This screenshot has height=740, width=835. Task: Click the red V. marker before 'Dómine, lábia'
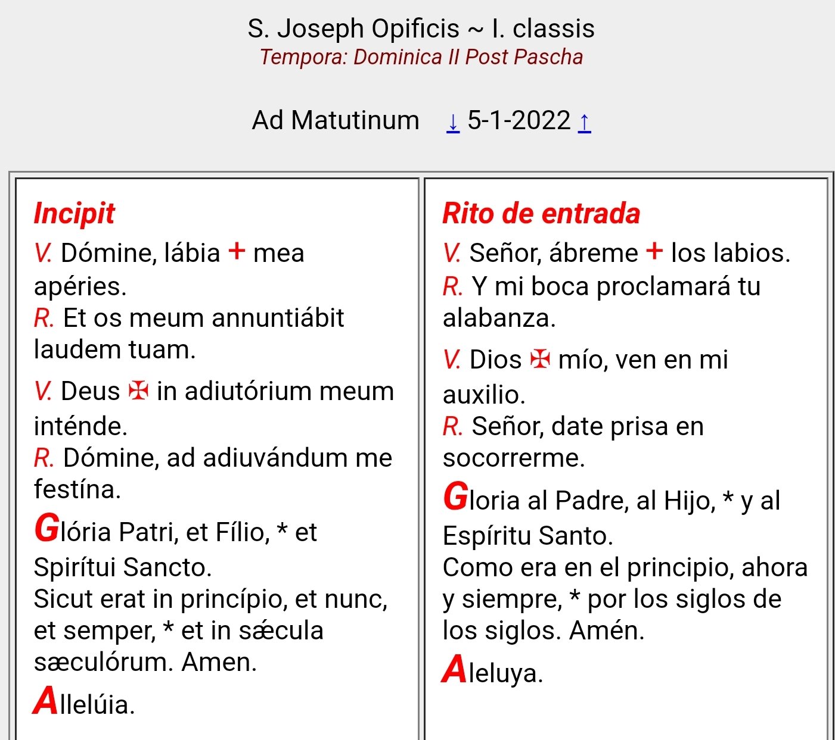[42, 253]
